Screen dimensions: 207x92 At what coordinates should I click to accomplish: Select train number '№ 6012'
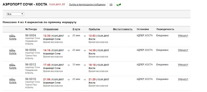click(31, 65)
